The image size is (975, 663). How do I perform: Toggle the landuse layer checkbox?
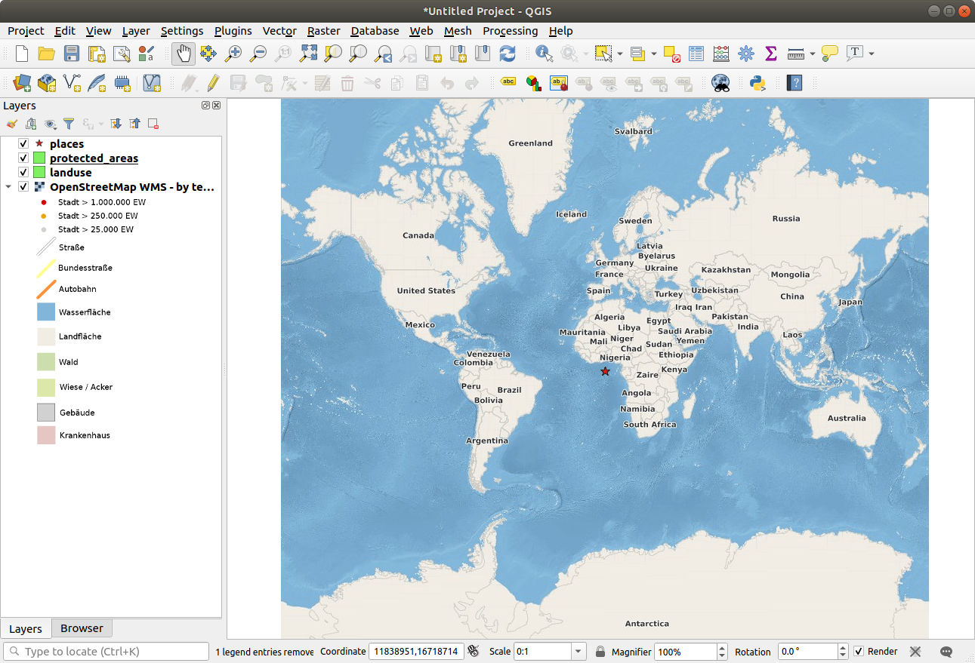pyautogui.click(x=23, y=173)
